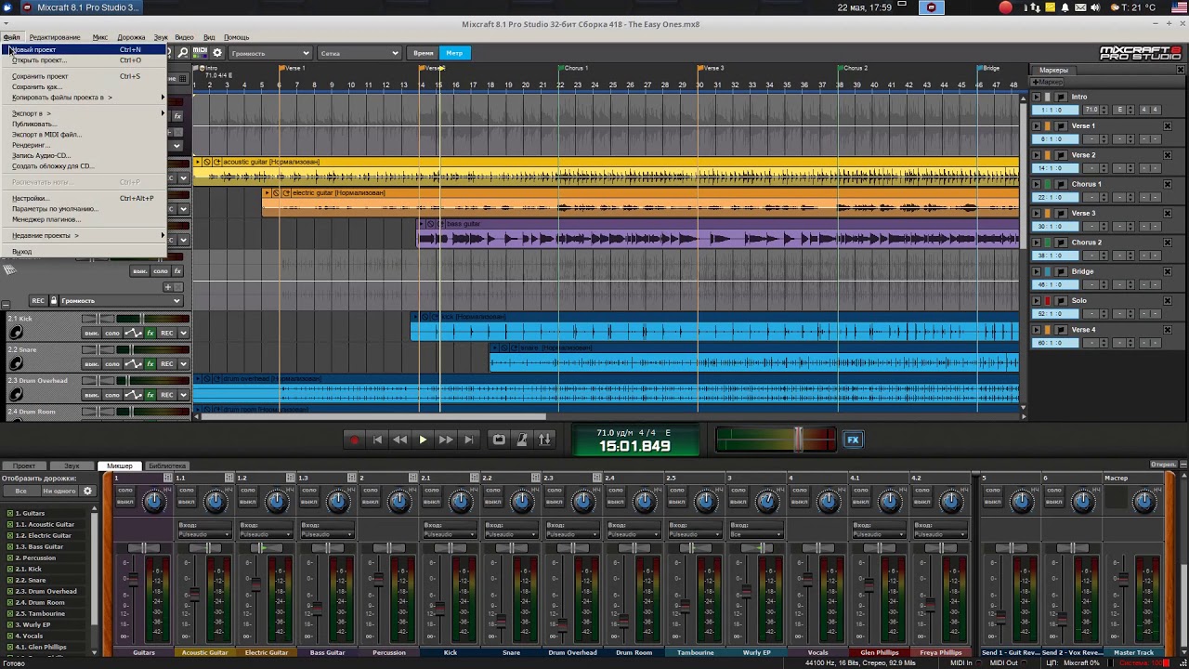
Task: Delete the Solo marker
Action: (1168, 300)
